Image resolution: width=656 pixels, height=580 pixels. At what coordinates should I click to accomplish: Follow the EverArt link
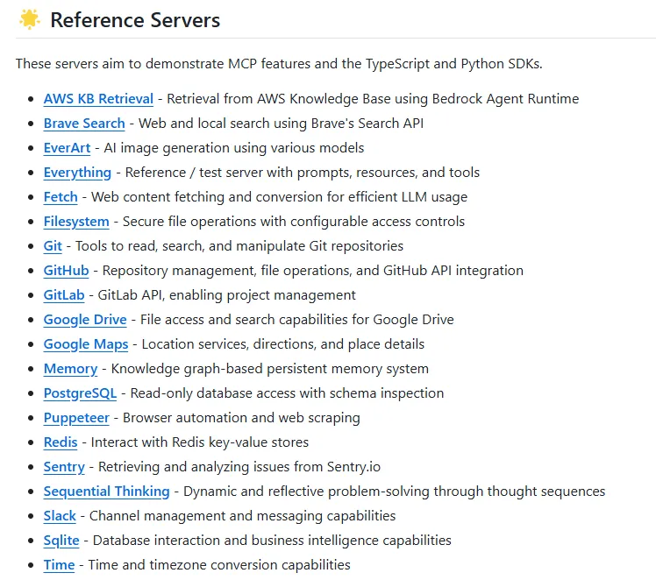[x=67, y=148]
